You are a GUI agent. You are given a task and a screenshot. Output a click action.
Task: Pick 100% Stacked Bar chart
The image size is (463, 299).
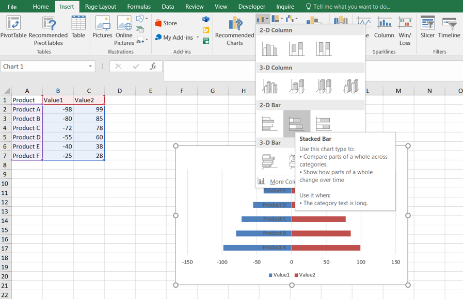point(324,124)
